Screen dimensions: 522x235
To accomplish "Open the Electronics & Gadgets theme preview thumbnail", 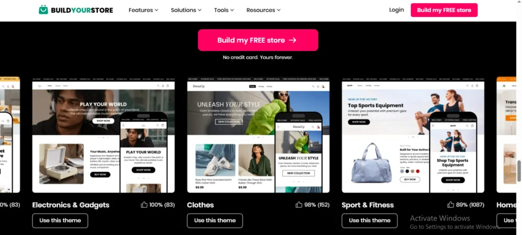I will click(103, 135).
